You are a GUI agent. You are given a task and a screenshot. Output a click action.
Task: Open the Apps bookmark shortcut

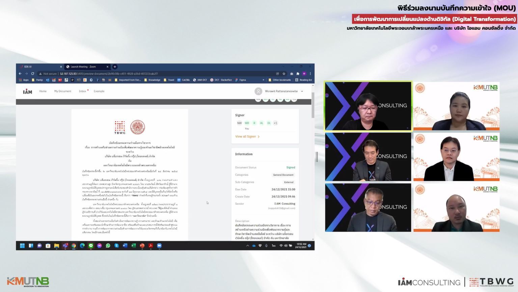(24, 80)
